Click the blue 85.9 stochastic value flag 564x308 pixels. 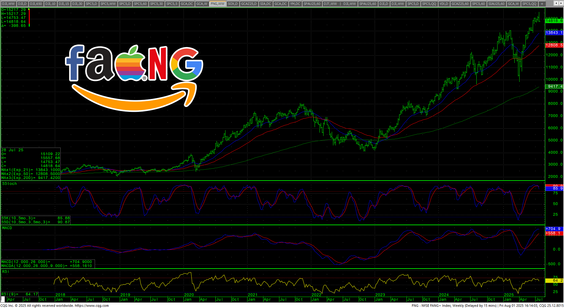[554, 189]
